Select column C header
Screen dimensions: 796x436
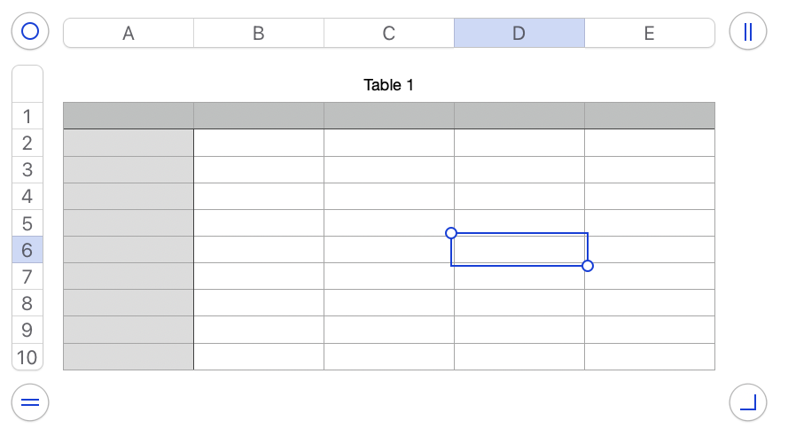389,34
